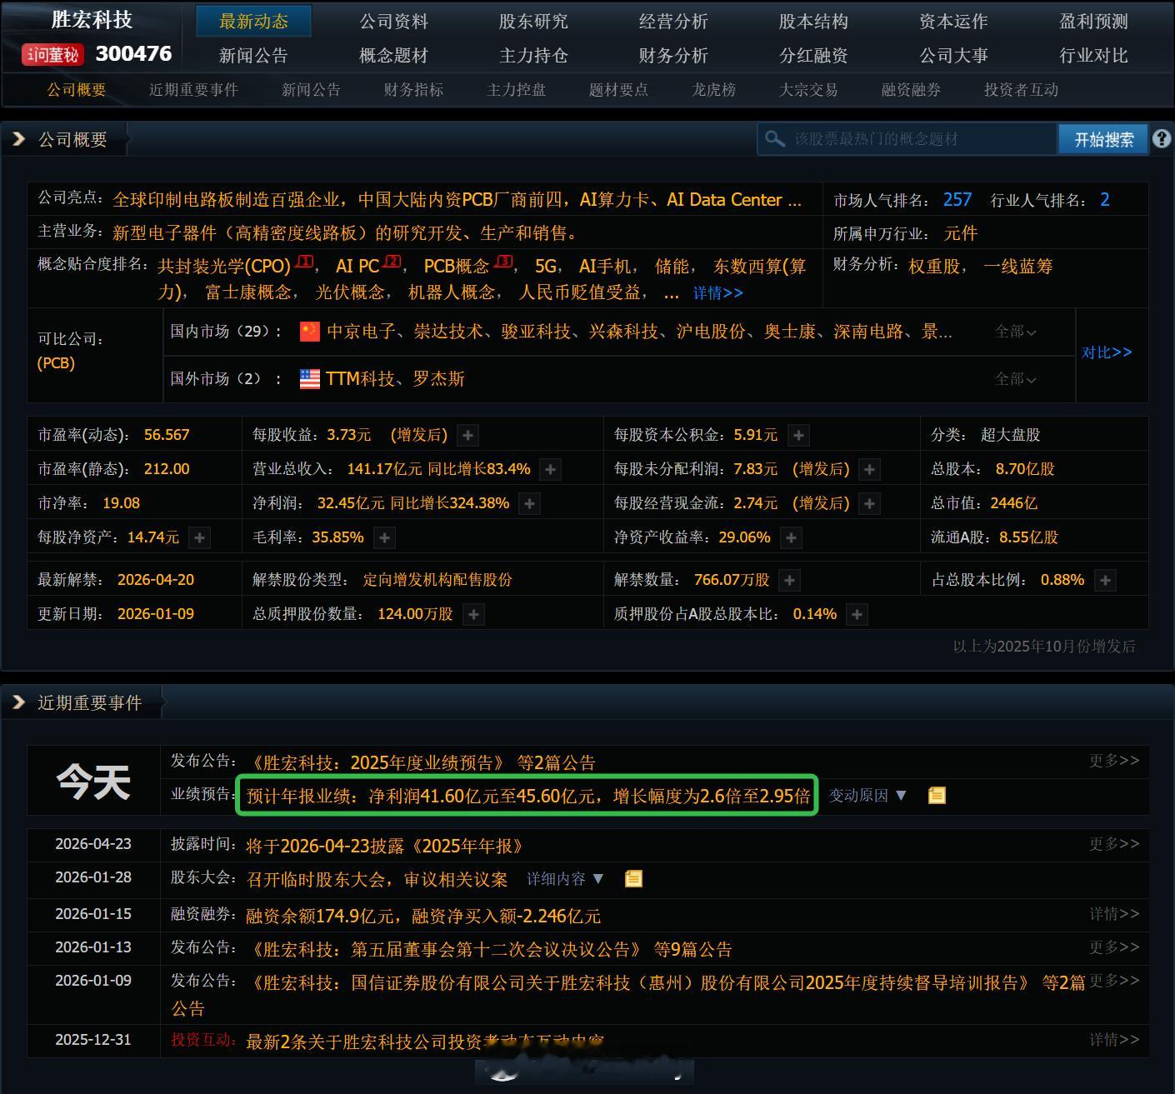Expand 全部 dropdown for 国内市场 companies
1175x1094 pixels.
pos(1016,332)
